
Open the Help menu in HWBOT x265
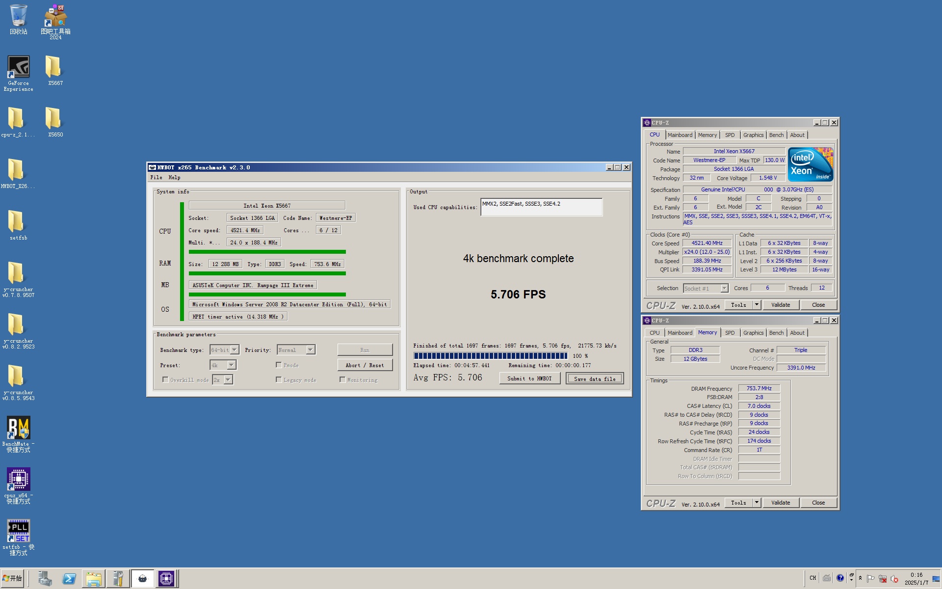174,178
